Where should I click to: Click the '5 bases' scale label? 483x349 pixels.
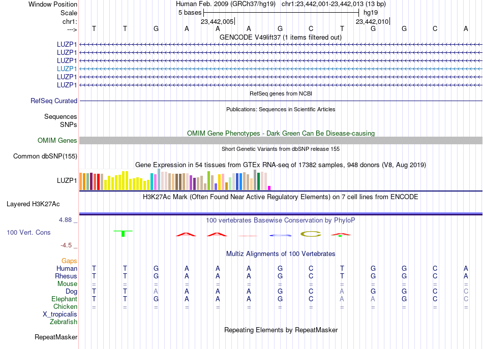click(x=190, y=13)
